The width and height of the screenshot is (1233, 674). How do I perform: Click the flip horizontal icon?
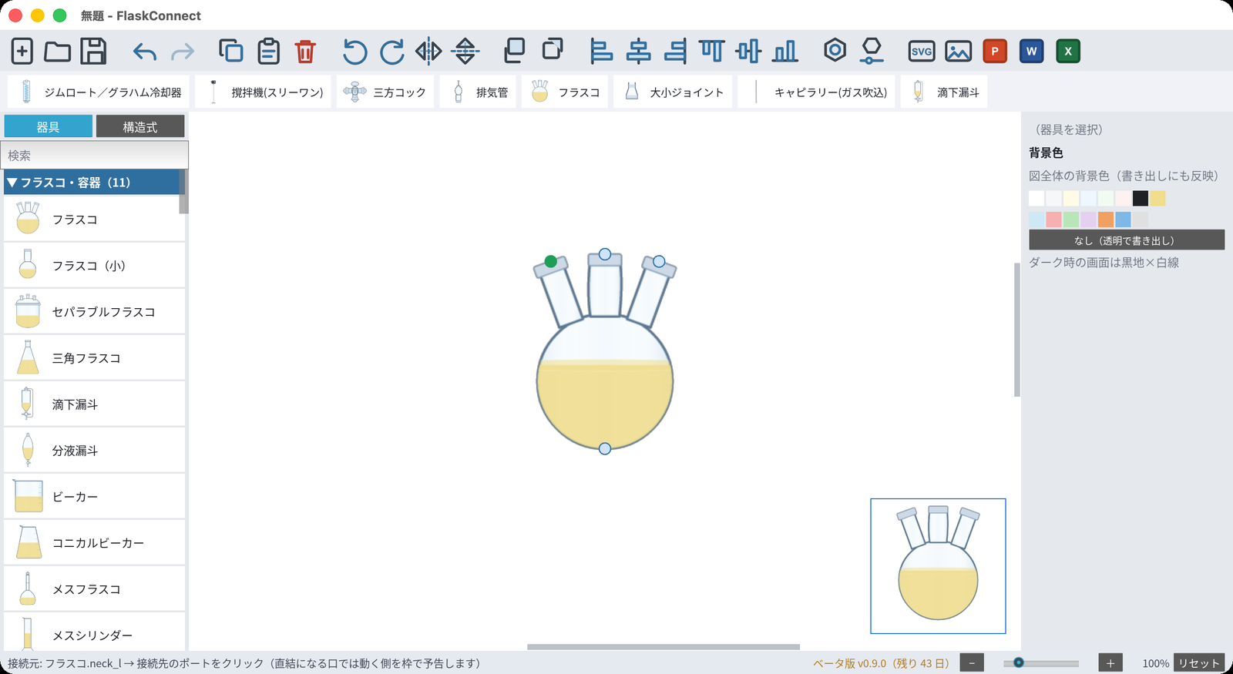428,52
